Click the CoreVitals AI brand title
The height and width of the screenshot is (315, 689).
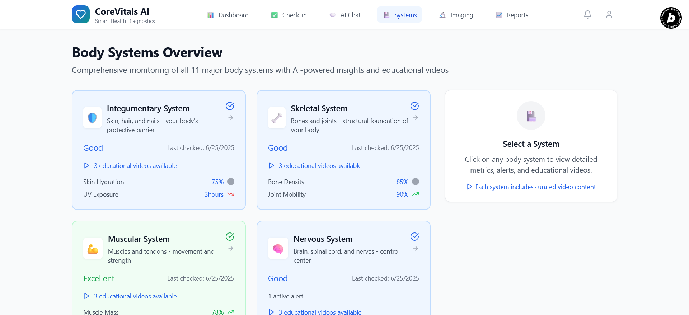[x=122, y=11]
